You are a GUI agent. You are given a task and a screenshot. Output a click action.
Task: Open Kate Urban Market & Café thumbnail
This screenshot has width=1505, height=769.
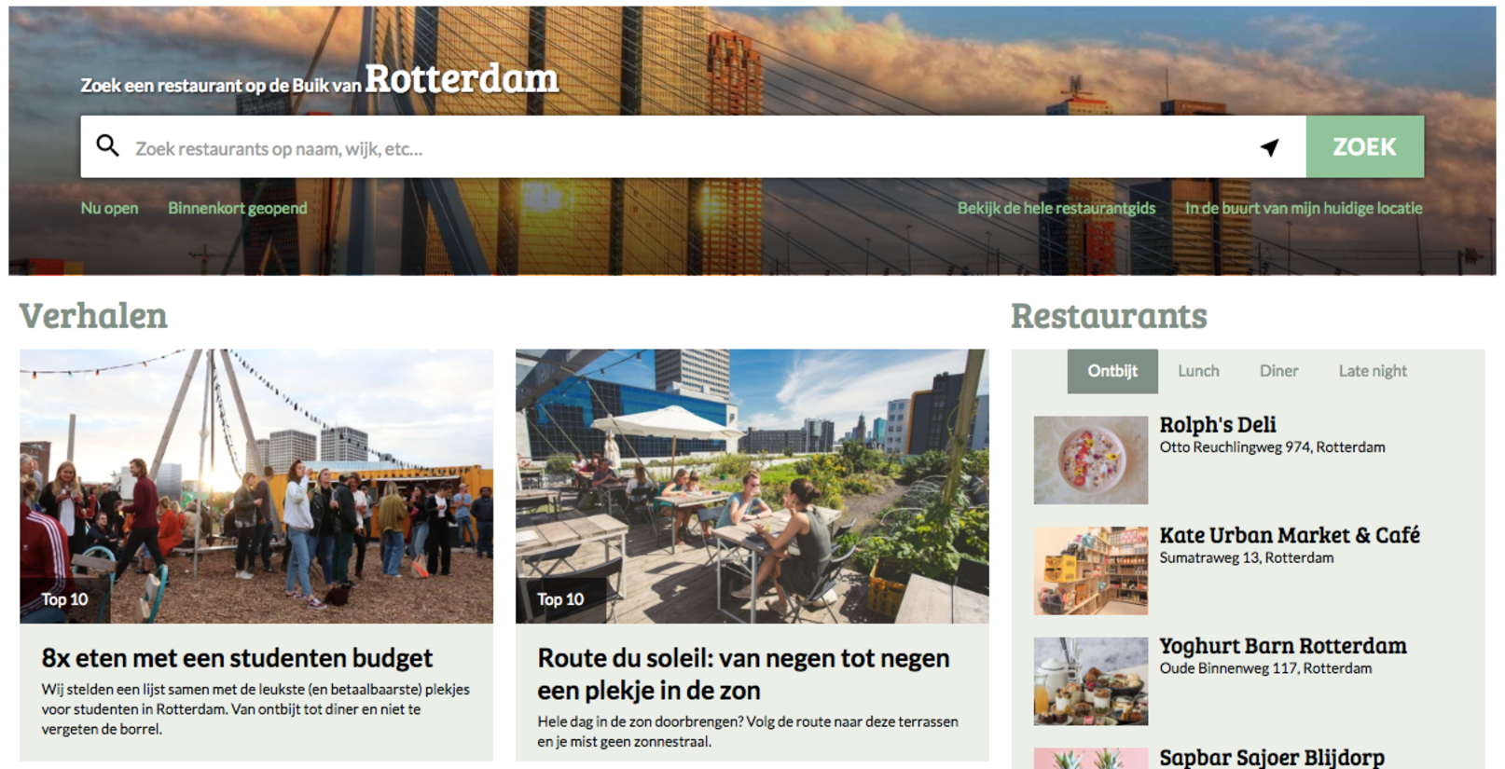(x=1091, y=570)
